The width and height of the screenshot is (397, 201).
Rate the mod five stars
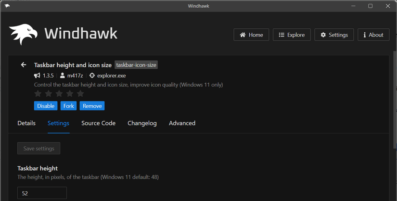(x=80, y=94)
